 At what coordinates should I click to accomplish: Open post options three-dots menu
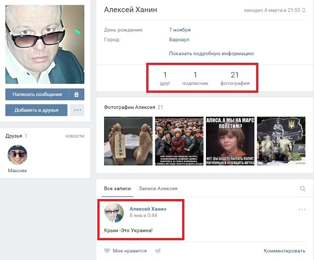point(302,209)
